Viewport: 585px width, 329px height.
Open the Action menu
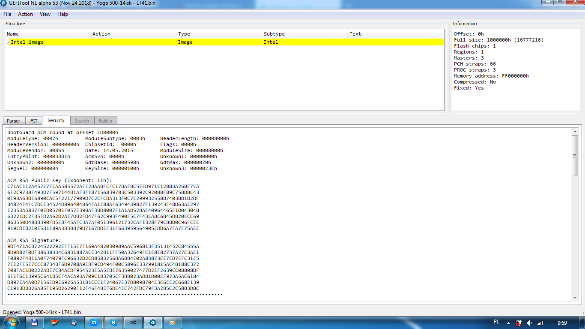point(25,14)
